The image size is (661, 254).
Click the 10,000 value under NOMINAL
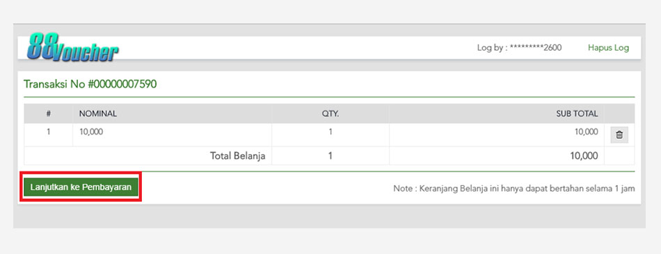click(91, 132)
